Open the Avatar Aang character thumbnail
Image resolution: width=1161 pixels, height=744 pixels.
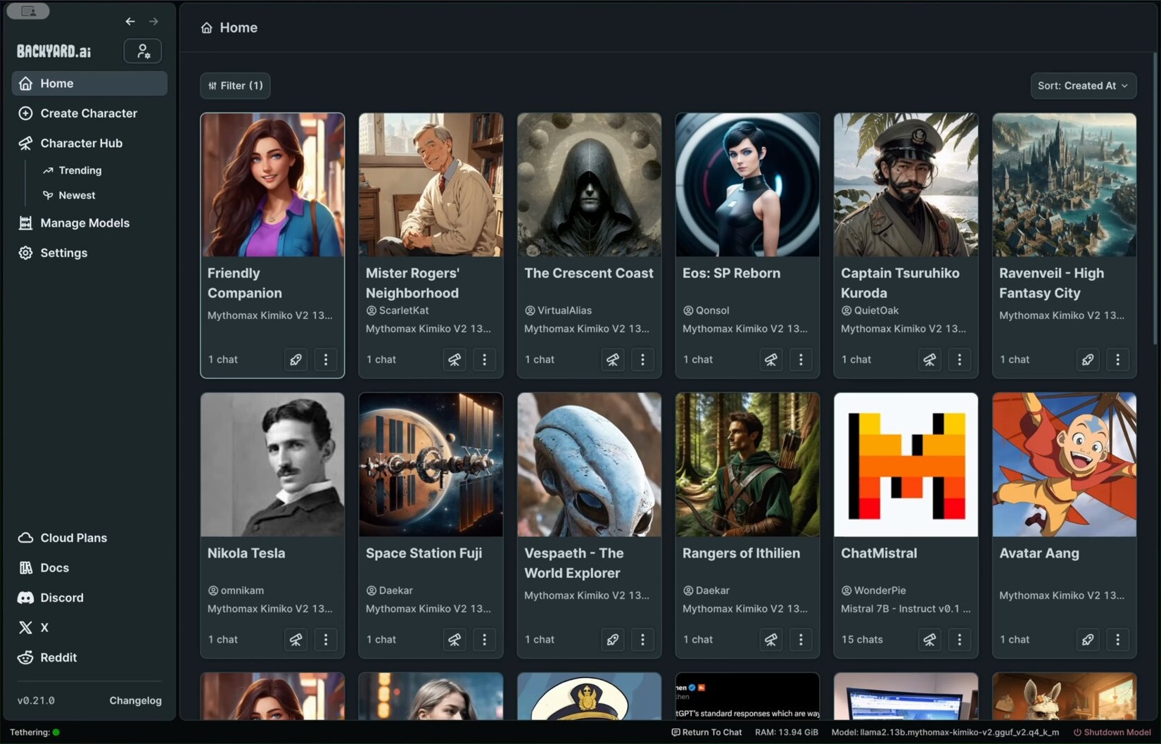(1064, 465)
